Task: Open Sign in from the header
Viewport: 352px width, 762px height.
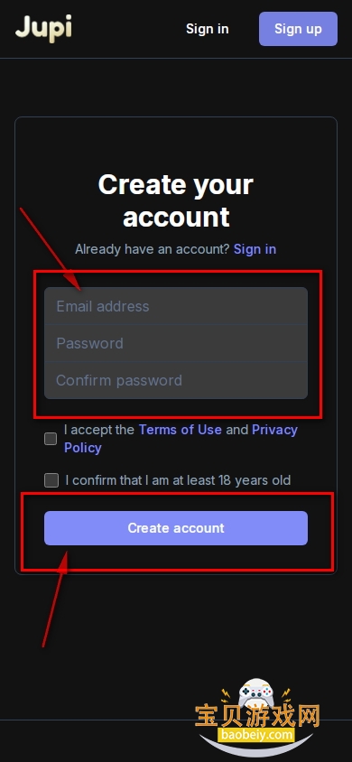Action: (x=208, y=29)
